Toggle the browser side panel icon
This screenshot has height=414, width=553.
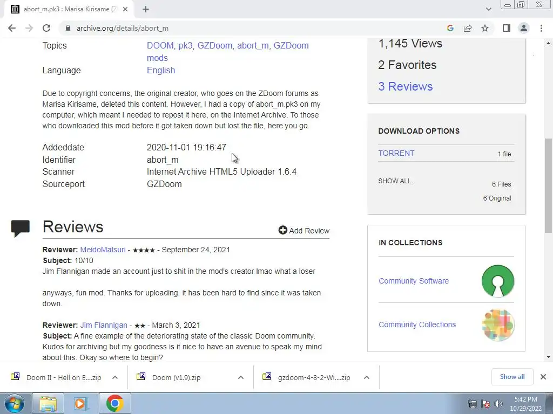click(507, 28)
